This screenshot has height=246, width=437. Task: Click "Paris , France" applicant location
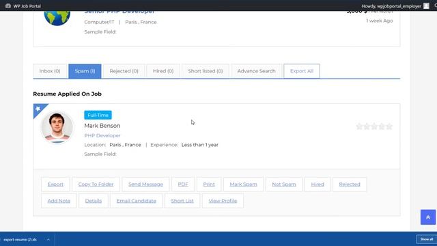coord(125,145)
